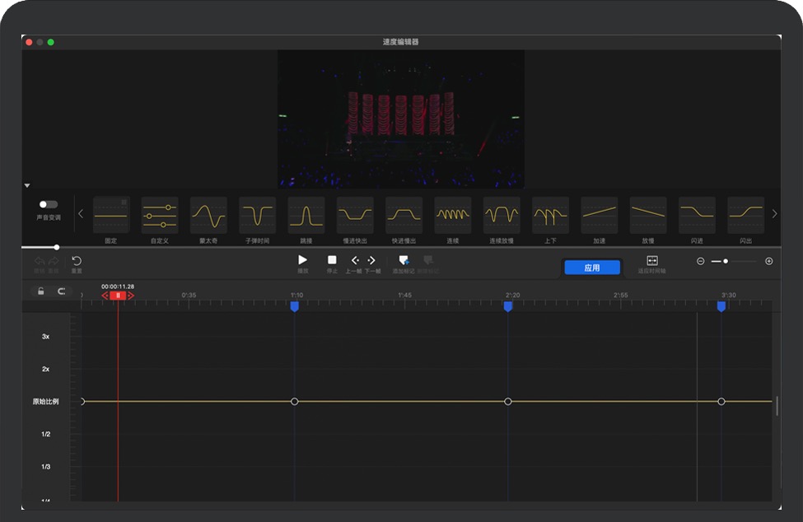Click the blue marker at 1:10

click(x=294, y=306)
